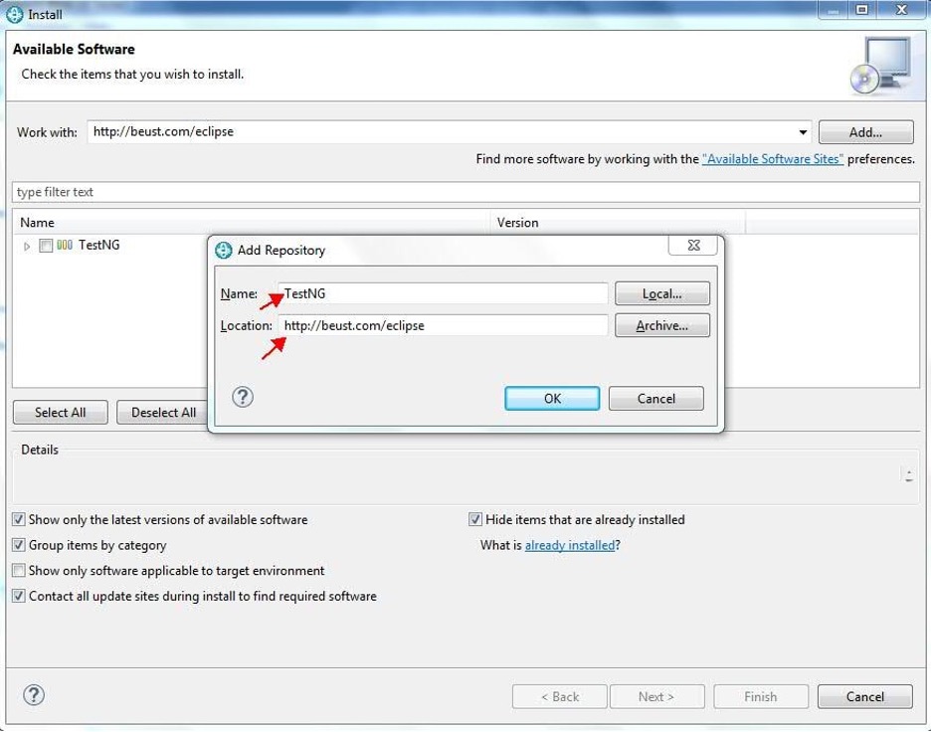Toggle Group items by category checkbox
Image resolution: width=931 pixels, height=732 pixels.
tap(19, 545)
